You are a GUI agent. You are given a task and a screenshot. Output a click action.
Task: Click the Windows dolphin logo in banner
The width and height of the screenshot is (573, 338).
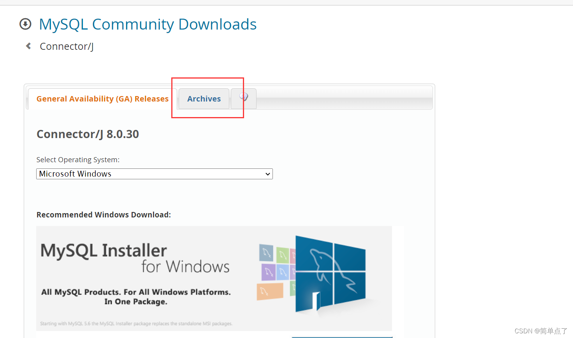330,274
